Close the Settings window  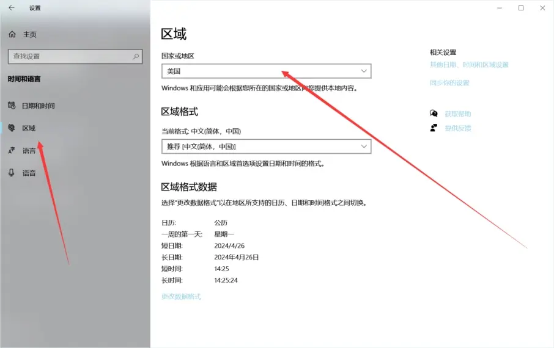542,8
